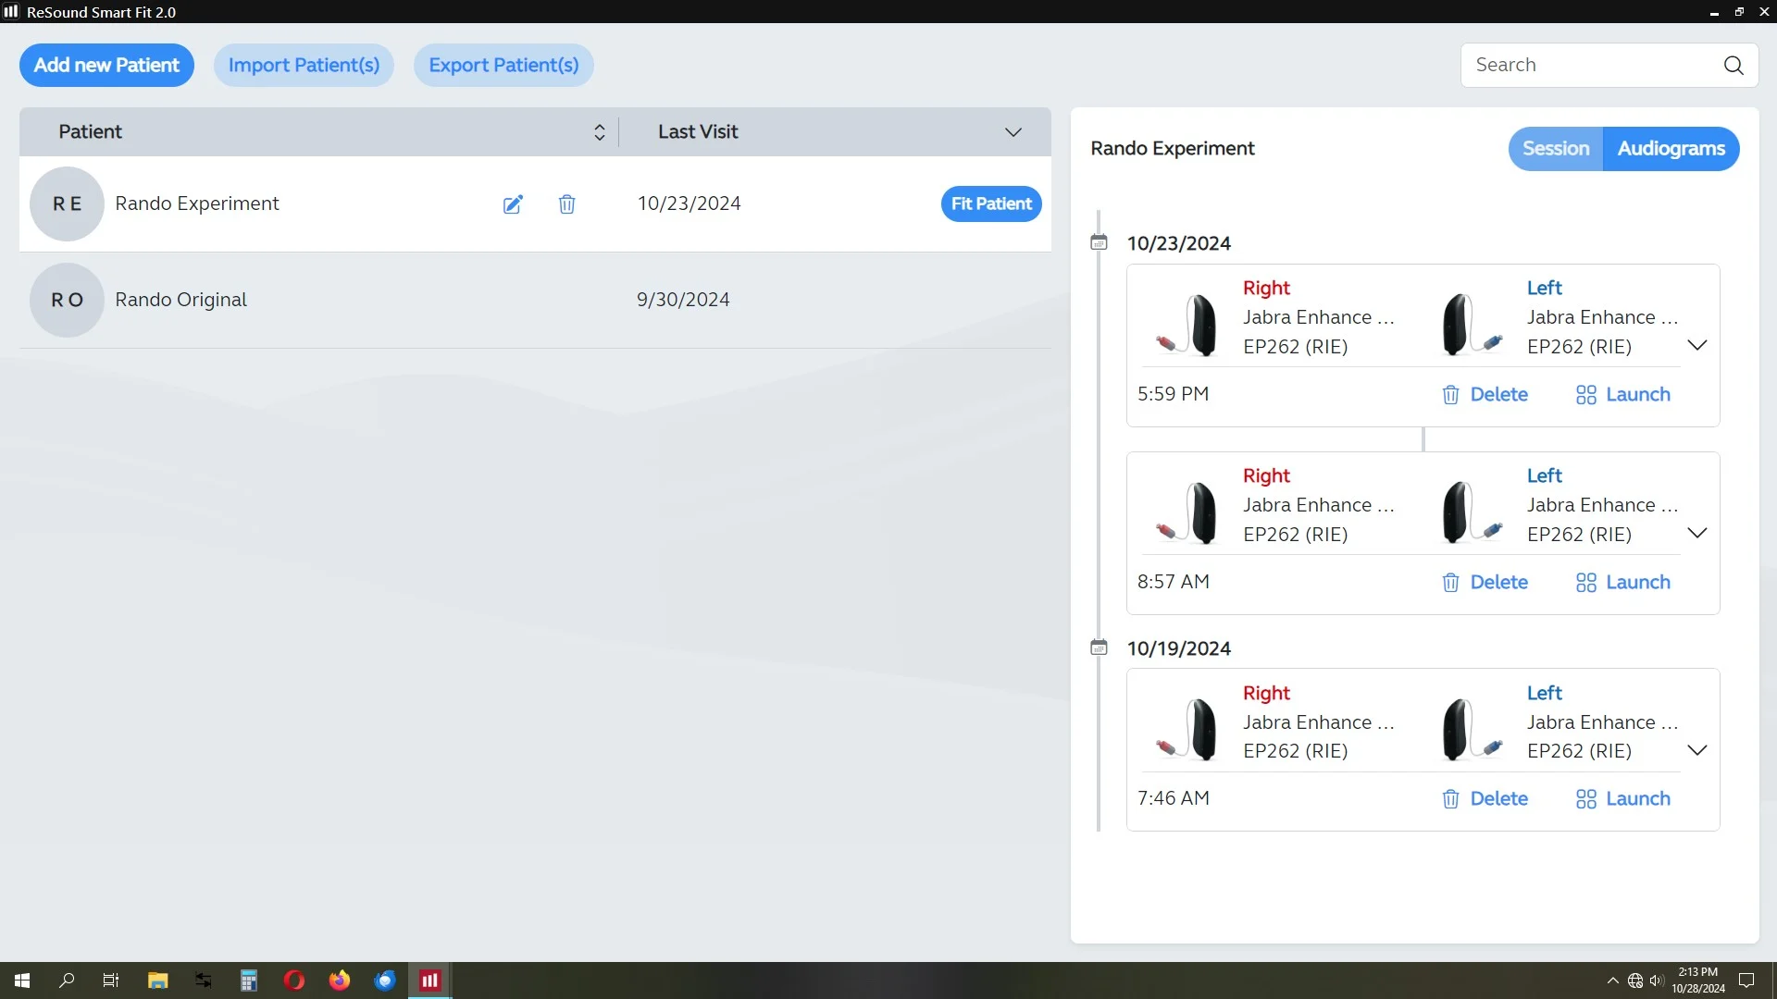Screen dimensions: 1777x999
Task: Sort the list by Patient column
Action: (x=599, y=132)
